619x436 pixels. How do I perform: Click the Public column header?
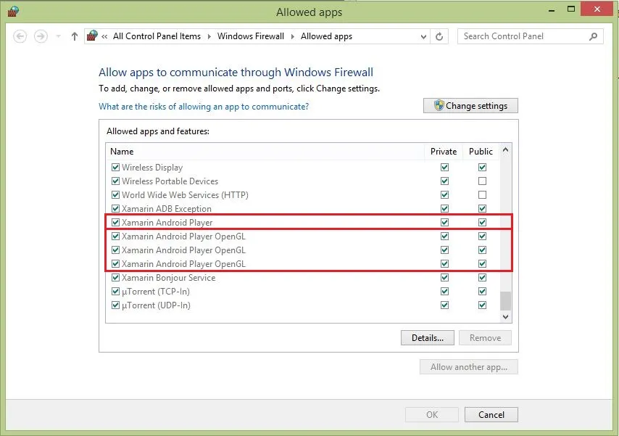tap(481, 152)
